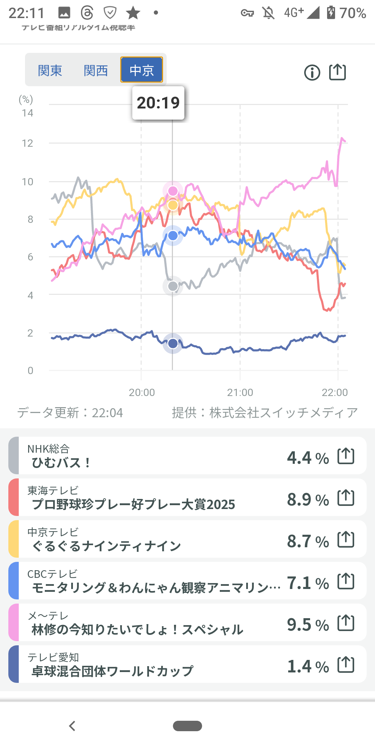Share the メ〜テレ 林修 rating
This screenshot has height=751, width=375.
(346, 623)
